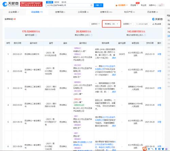Image resolution: width=170 pixels, height=151 pixels.
Task: Toggle Sogou Chinese/English mode icon
Action: 149,149
